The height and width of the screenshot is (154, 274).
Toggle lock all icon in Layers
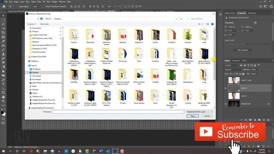[x=243, y=74]
